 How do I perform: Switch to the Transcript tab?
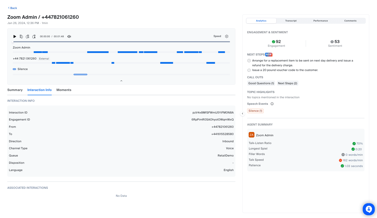click(291, 21)
